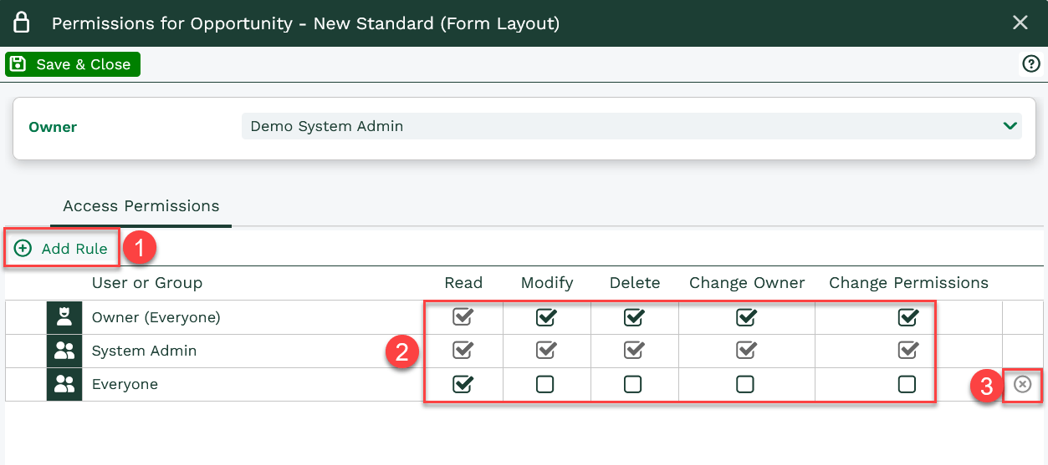Click the System Admin group icon
This screenshot has width=1048, height=465.
point(64,351)
